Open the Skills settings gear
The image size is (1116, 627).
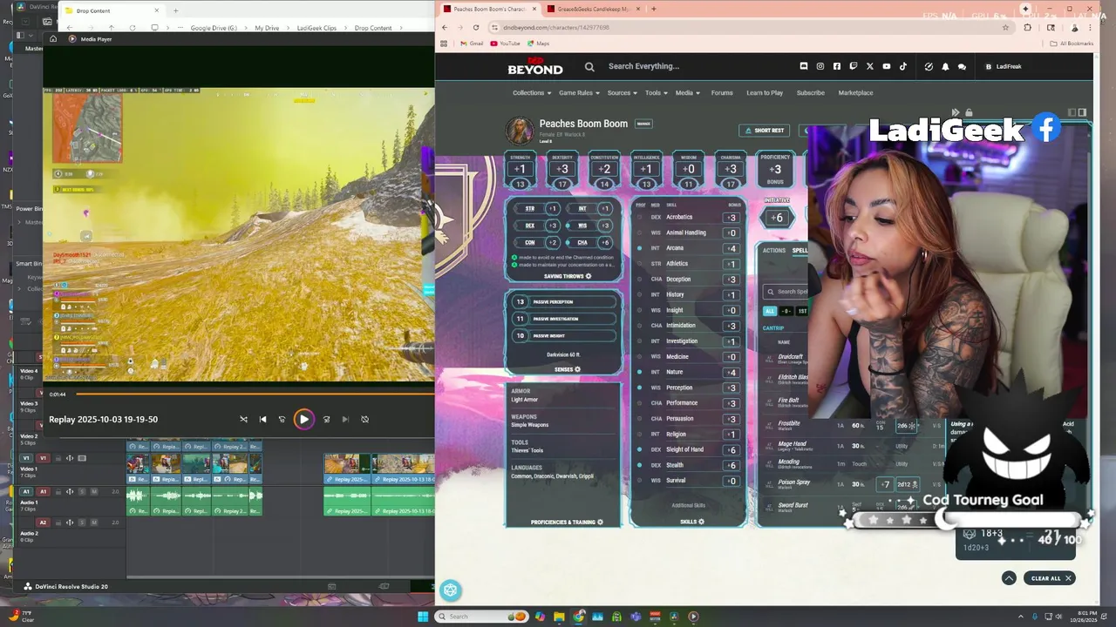pos(701,522)
